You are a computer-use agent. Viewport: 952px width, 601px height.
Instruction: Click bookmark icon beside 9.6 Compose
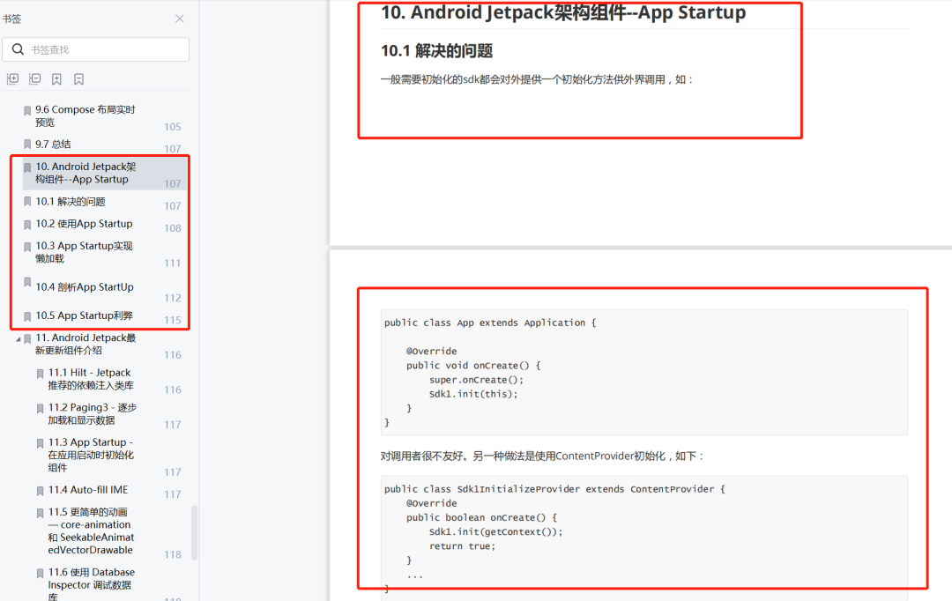[27, 110]
